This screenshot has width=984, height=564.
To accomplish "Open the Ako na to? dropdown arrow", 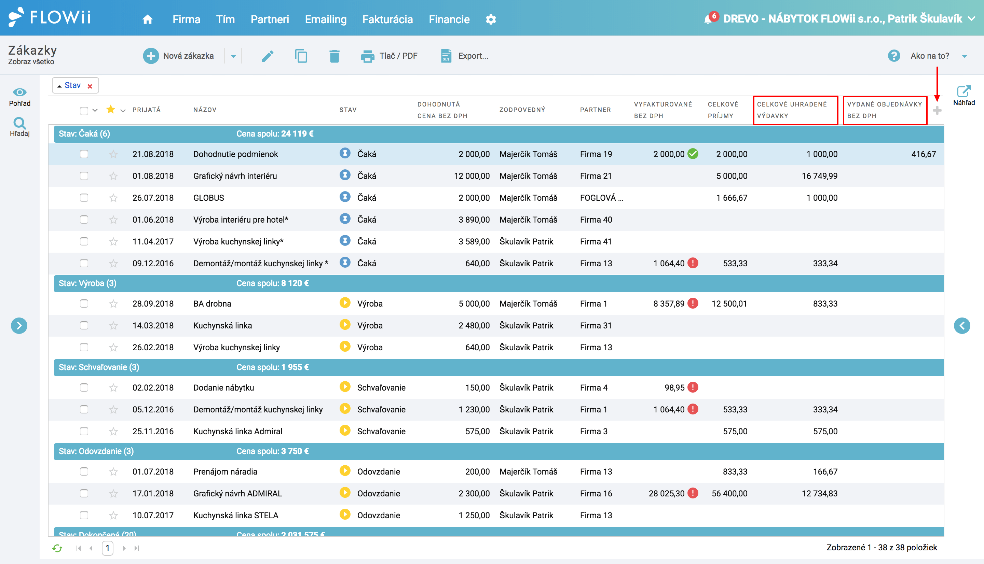I will (x=965, y=56).
